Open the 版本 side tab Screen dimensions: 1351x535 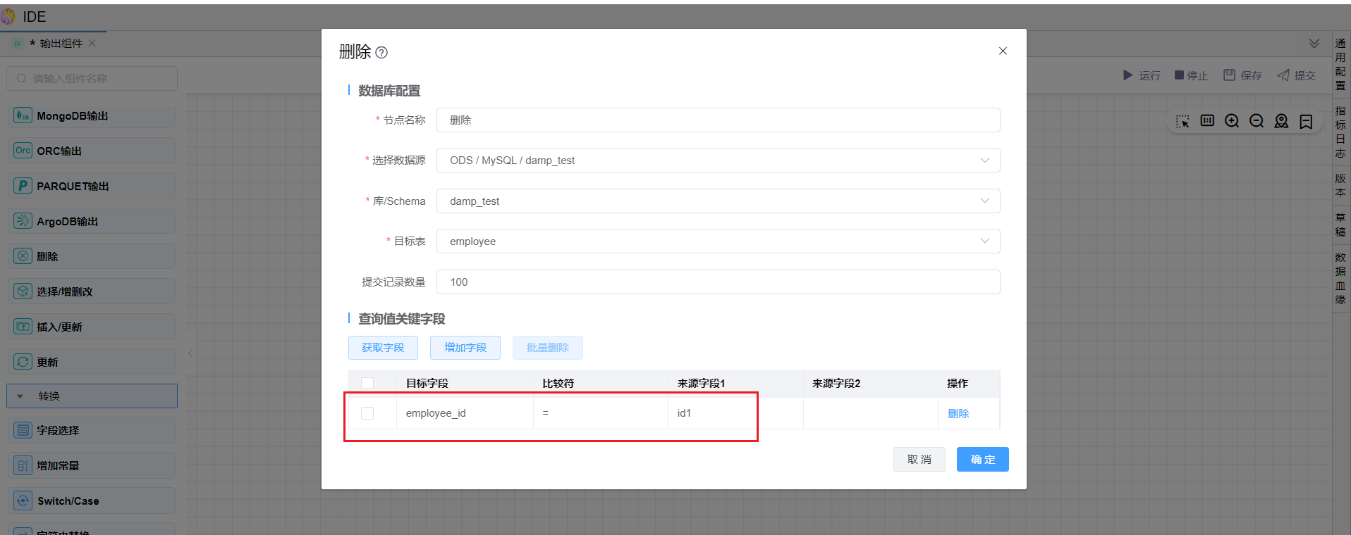pyautogui.click(x=1340, y=185)
